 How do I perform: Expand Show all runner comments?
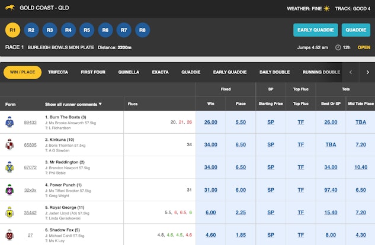[73, 104]
